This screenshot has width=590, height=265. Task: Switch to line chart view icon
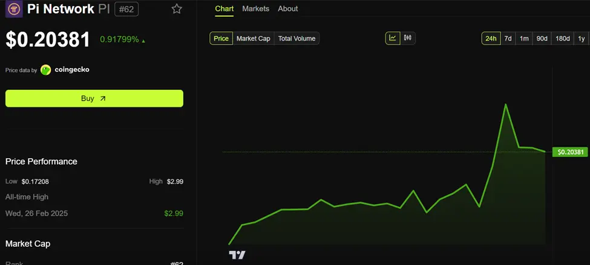(393, 38)
